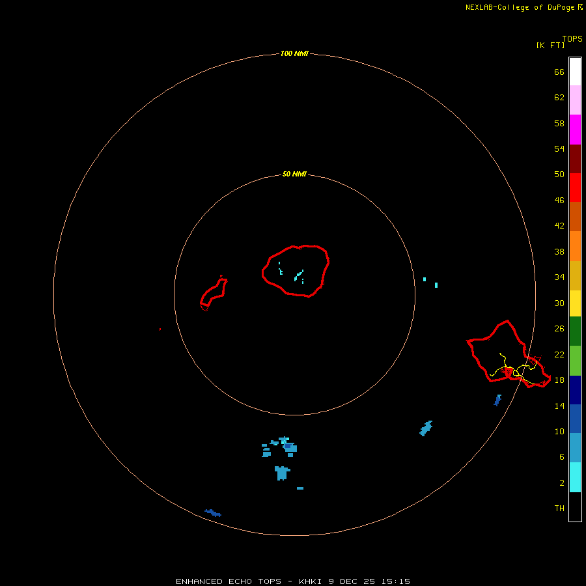Click the 'NEXLAB-College of DuPage' credit text
586x586 pixels.
tap(520, 7)
